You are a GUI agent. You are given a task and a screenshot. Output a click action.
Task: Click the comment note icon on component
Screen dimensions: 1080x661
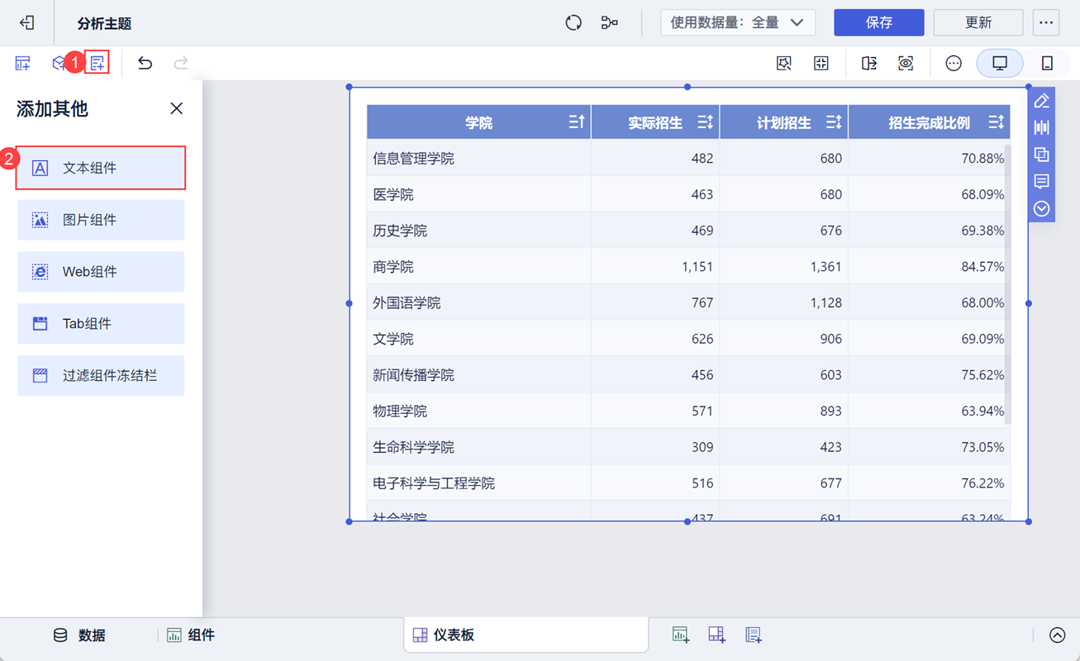[x=1042, y=181]
